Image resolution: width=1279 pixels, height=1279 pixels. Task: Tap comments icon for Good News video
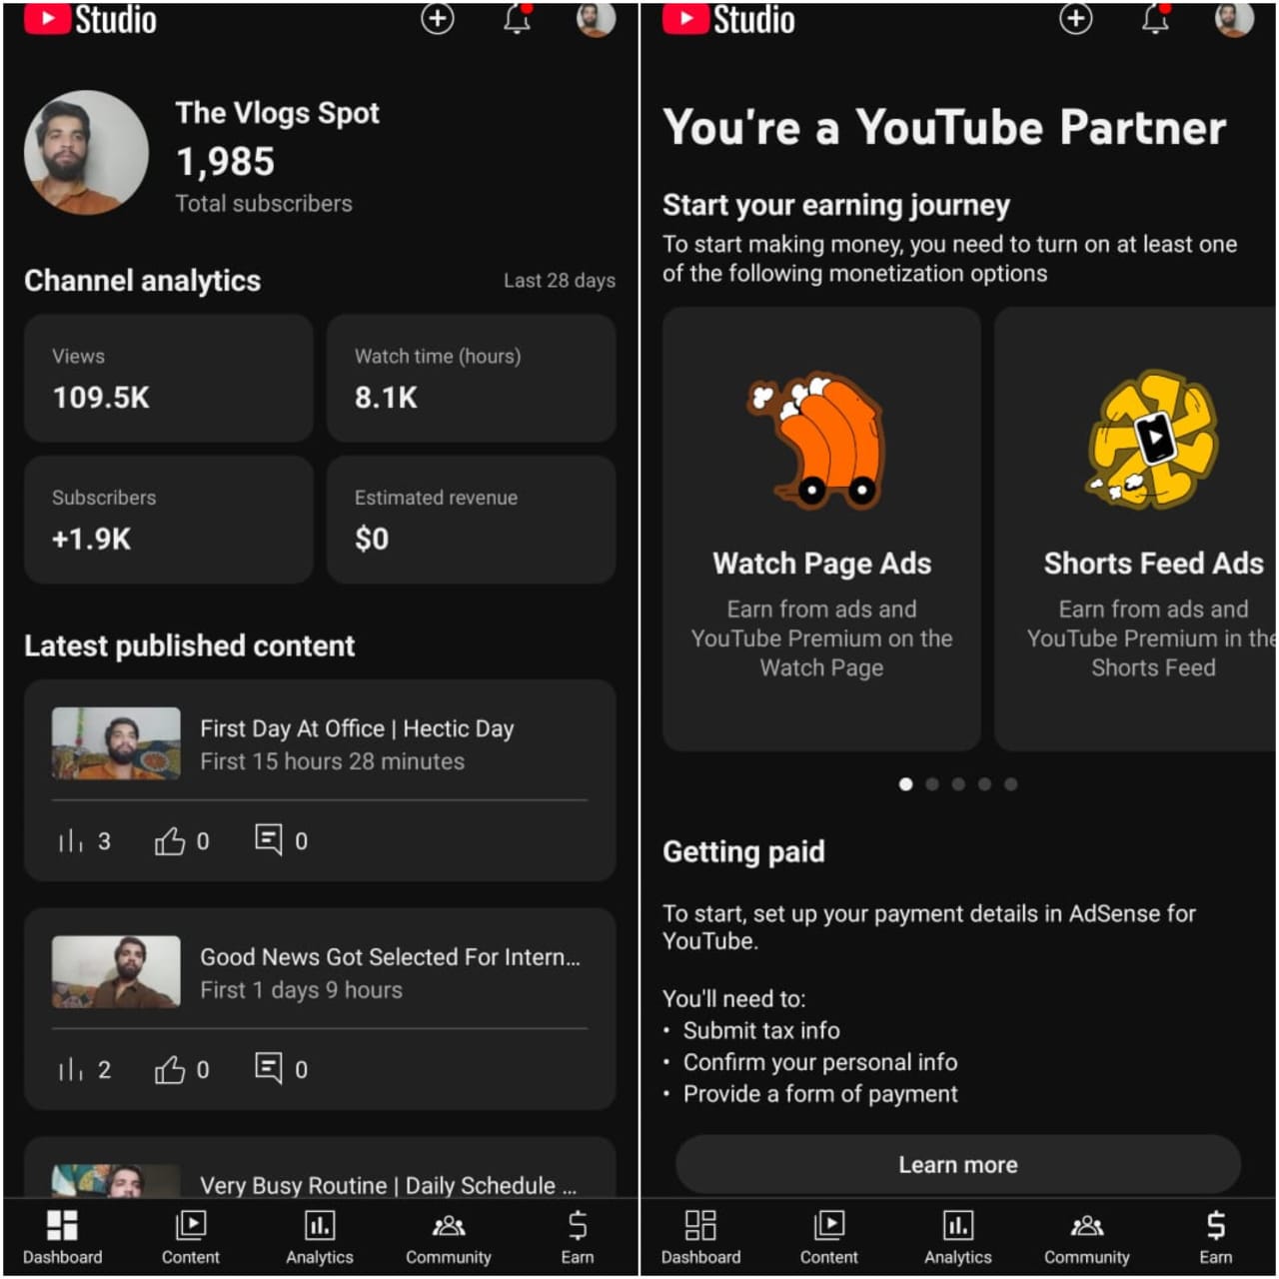269,1069
